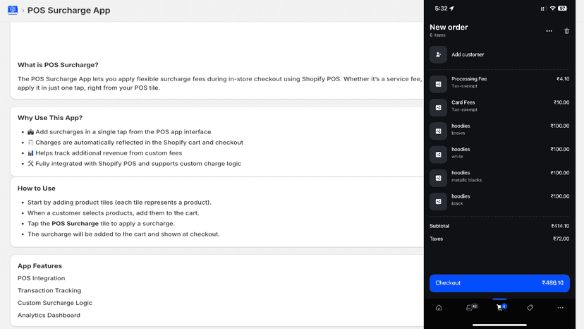The image size is (584, 329).
Task: Click the Wi-Fi indicator in status bar
Action: pos(553,8)
